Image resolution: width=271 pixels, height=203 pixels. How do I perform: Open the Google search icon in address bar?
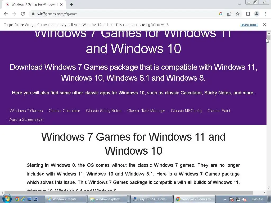coord(220,14)
